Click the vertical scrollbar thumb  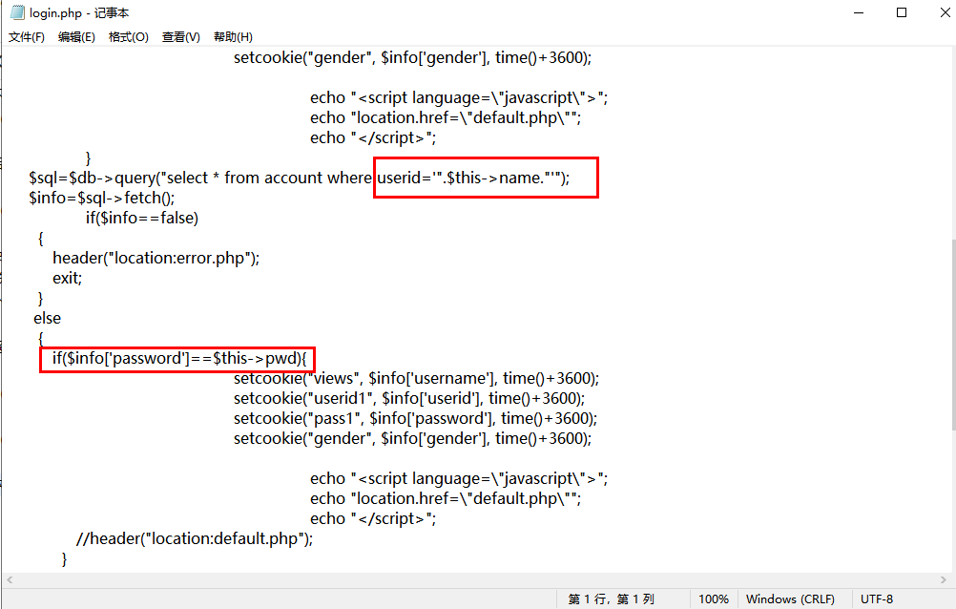[x=952, y=334]
